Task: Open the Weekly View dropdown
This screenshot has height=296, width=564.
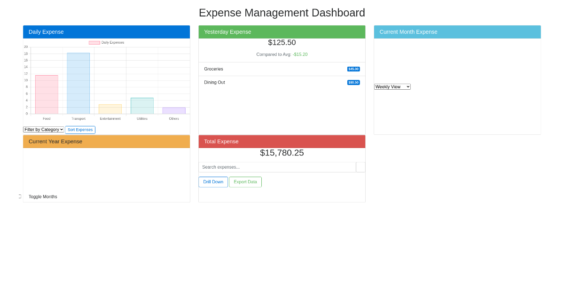Action: click(392, 86)
